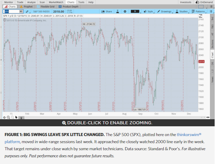Click the 2018.00 last price value

[58, 11]
